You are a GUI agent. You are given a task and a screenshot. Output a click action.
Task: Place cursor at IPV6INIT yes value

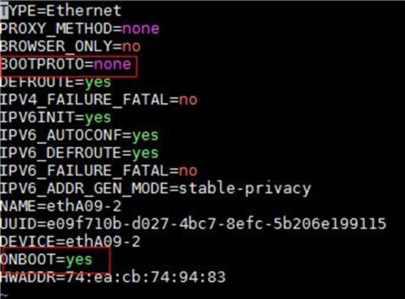point(98,118)
